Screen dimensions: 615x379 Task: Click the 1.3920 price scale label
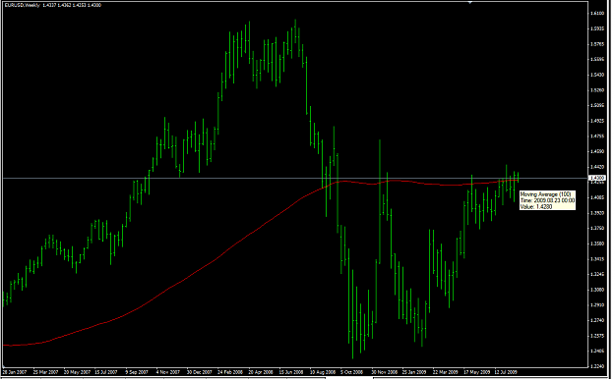click(597, 213)
